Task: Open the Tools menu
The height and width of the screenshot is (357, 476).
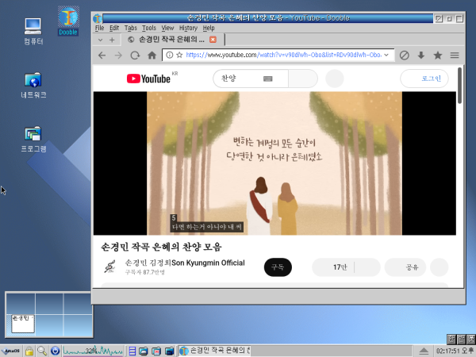Action: 149,28
